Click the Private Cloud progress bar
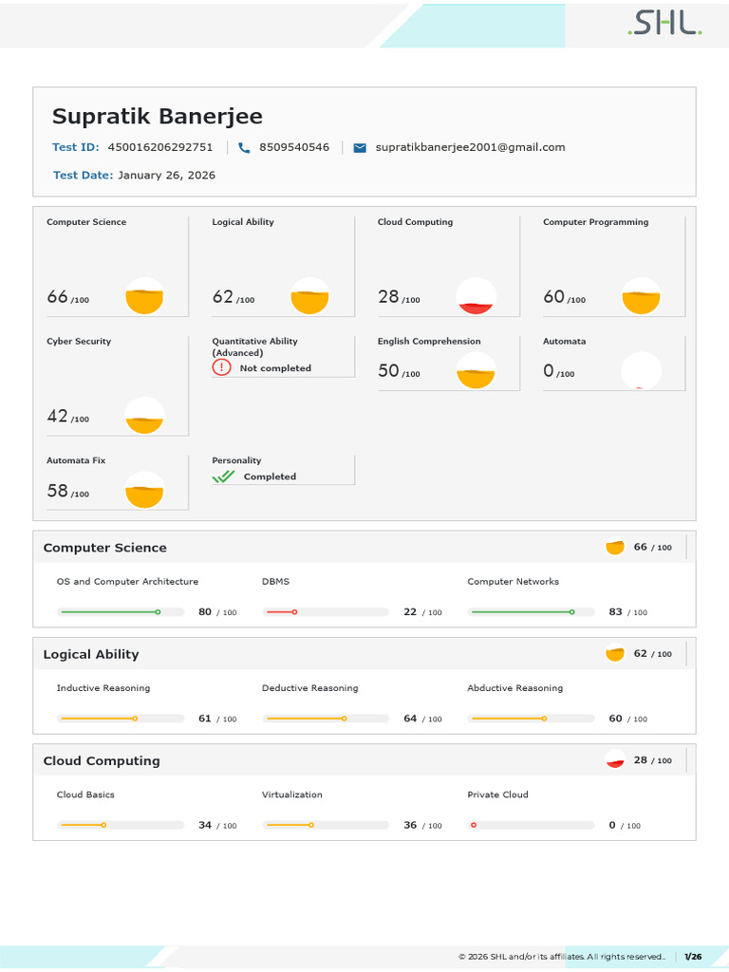The height and width of the screenshot is (972, 729). click(x=532, y=825)
